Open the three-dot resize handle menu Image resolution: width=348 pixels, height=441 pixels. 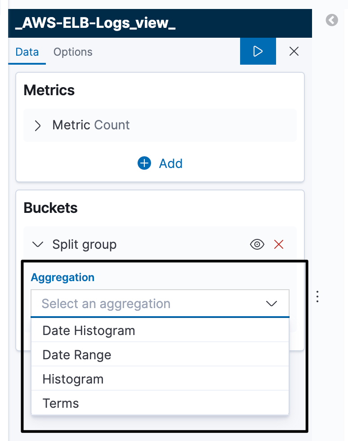317,297
